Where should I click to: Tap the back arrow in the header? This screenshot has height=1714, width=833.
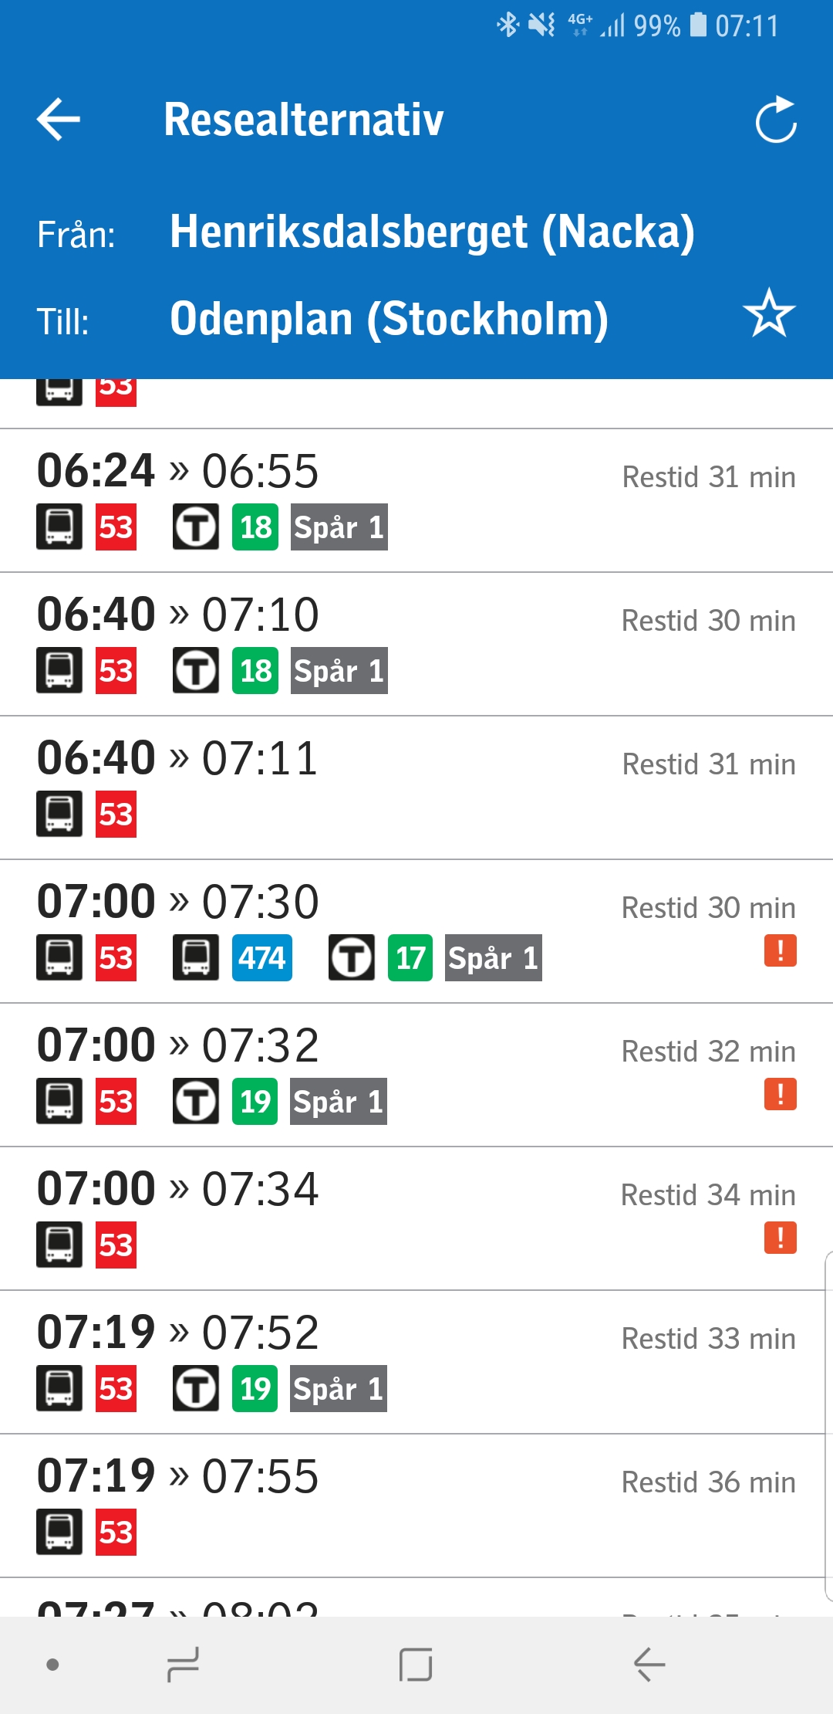(x=59, y=119)
